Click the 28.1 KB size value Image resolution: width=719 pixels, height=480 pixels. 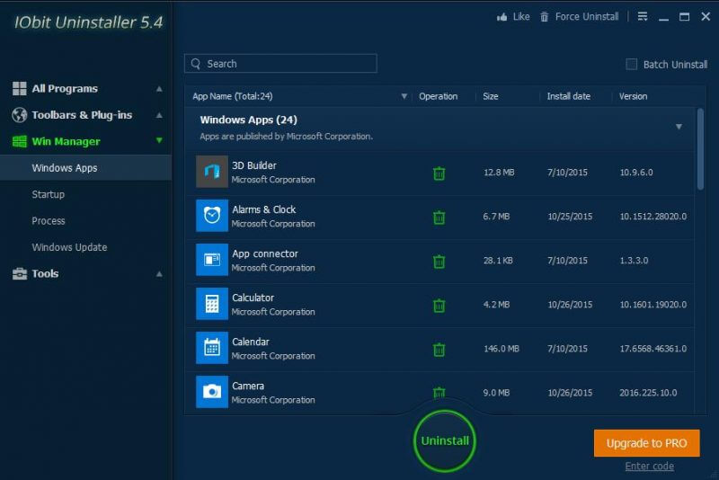pos(498,261)
